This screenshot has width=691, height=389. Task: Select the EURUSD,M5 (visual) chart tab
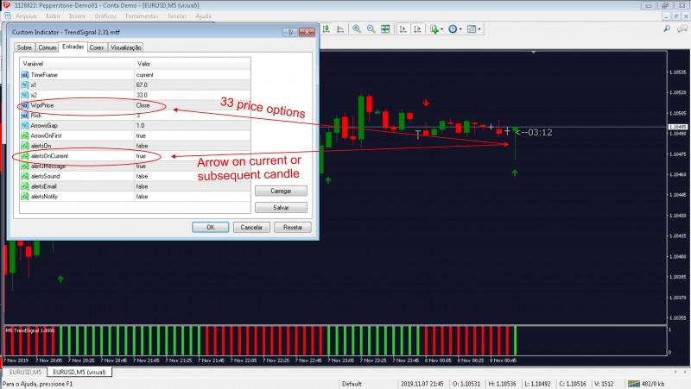point(79,372)
